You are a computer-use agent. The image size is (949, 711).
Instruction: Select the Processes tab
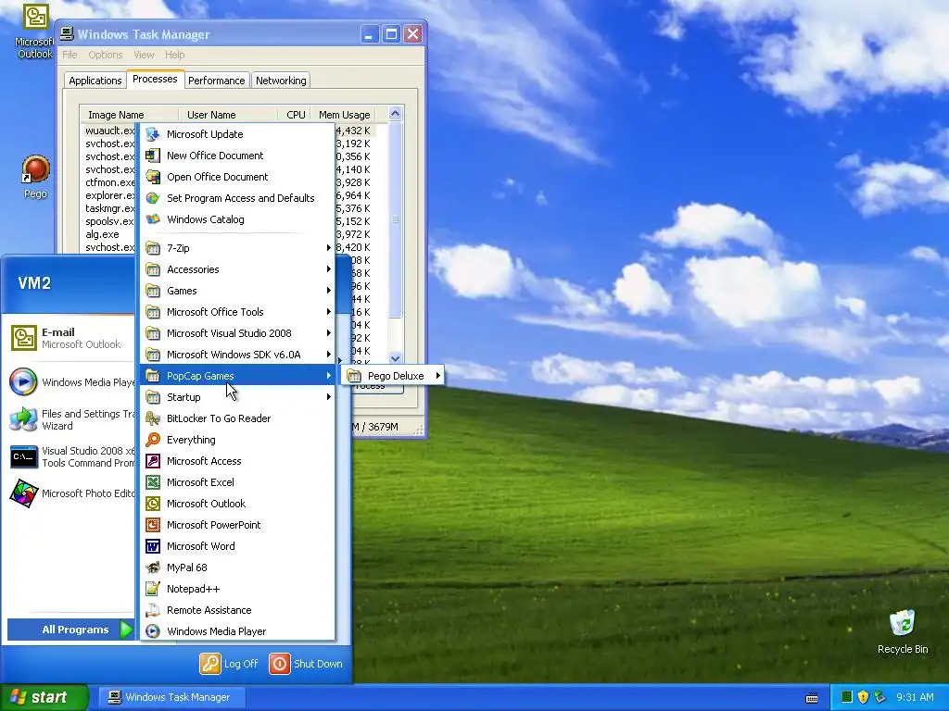click(x=155, y=79)
